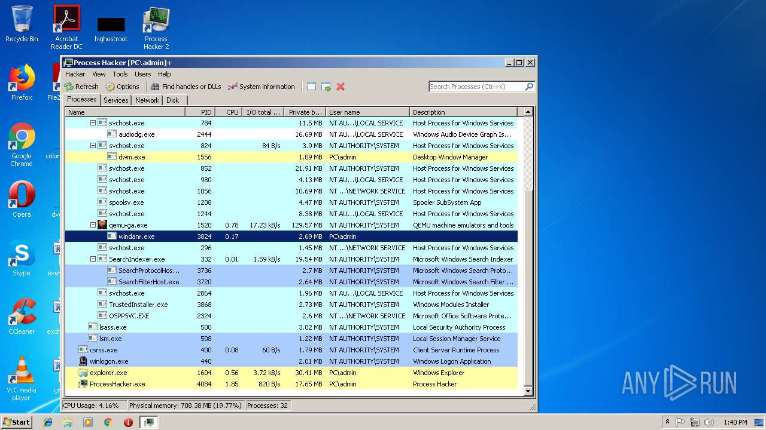Viewport: 766px width, 430px height.
Task: Select the dwm.exe process row
Action: pyautogui.click(x=291, y=157)
